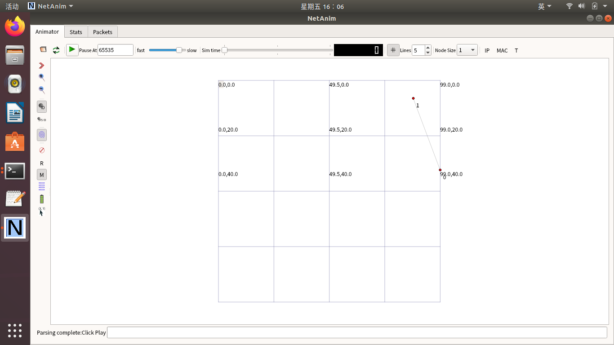The image size is (614, 345).
Task: Switch to the Stats tab
Action: pos(76,32)
